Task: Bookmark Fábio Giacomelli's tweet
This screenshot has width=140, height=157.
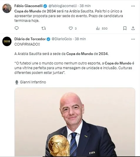Action: (125, 28)
